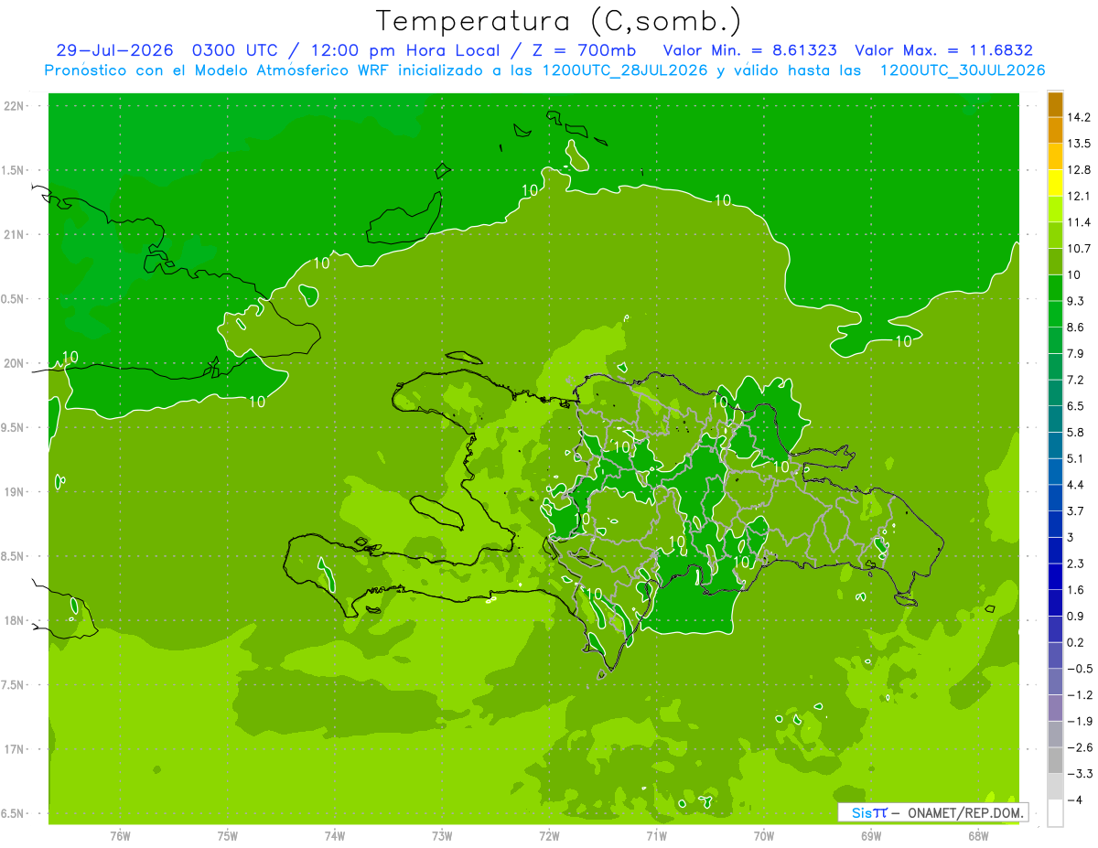Click the "8.5N" latitude label
Image resolution: width=1098 pixels, height=848 pixels.
pyautogui.click(x=15, y=556)
